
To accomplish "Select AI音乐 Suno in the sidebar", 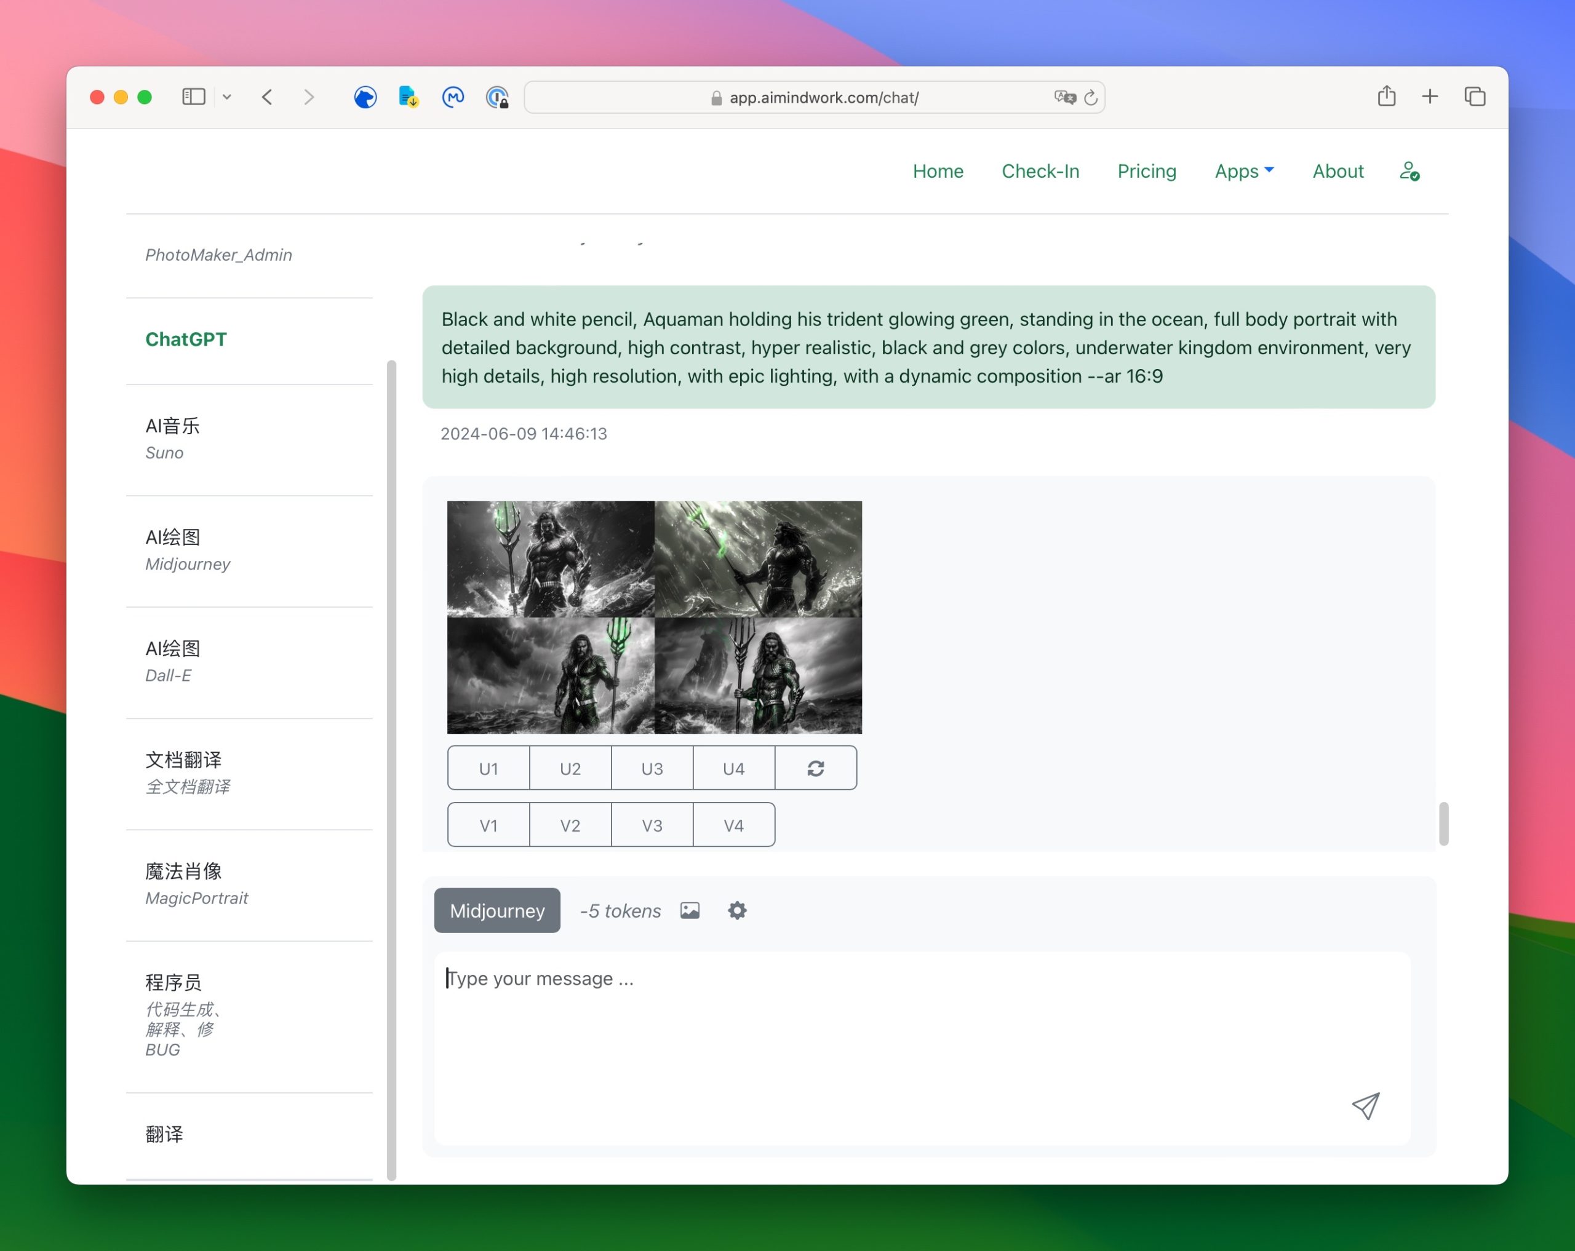I will pyautogui.click(x=249, y=439).
